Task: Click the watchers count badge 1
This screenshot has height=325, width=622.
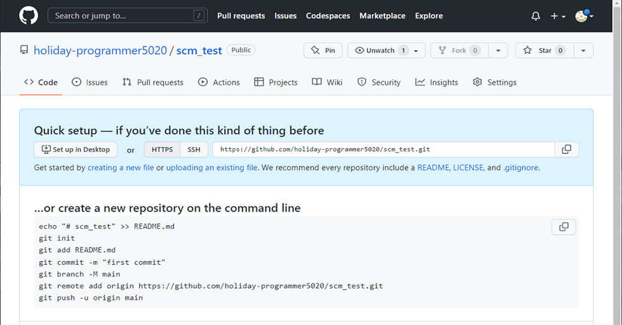Action: [404, 50]
